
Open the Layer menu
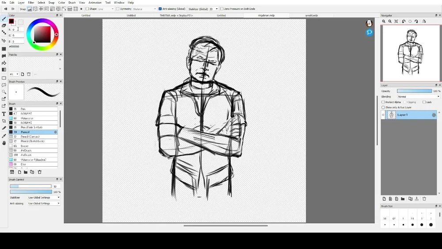21,3
